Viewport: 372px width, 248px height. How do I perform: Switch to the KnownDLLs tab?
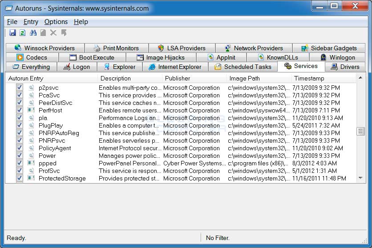point(278,57)
